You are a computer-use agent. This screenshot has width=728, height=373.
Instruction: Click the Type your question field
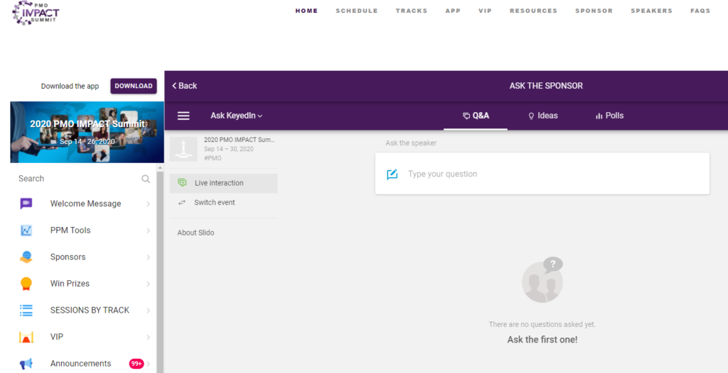tap(542, 174)
